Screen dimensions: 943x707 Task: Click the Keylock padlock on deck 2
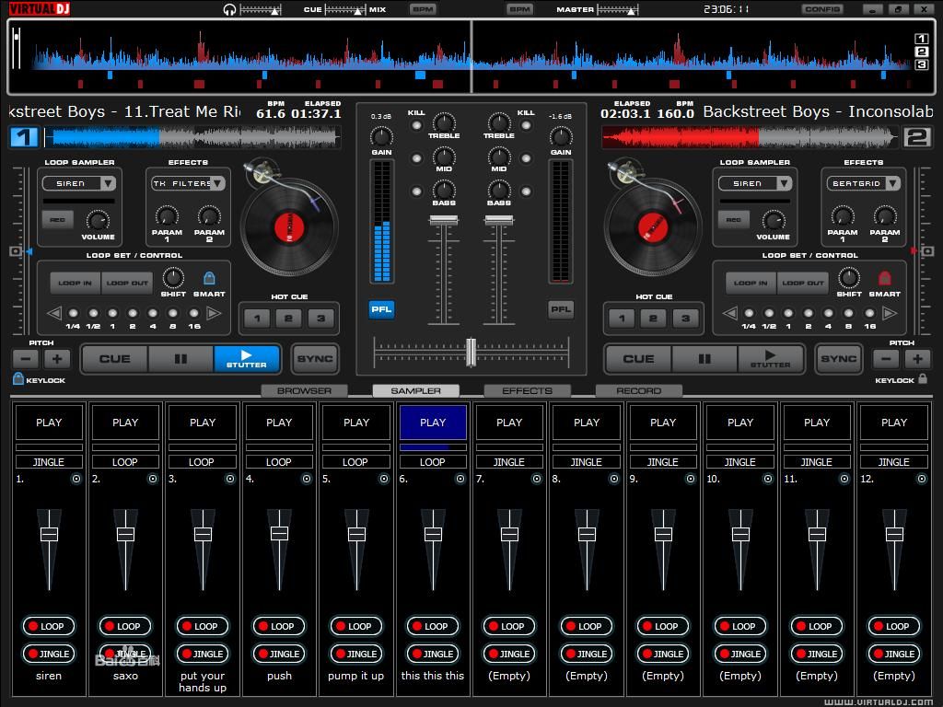coord(923,378)
